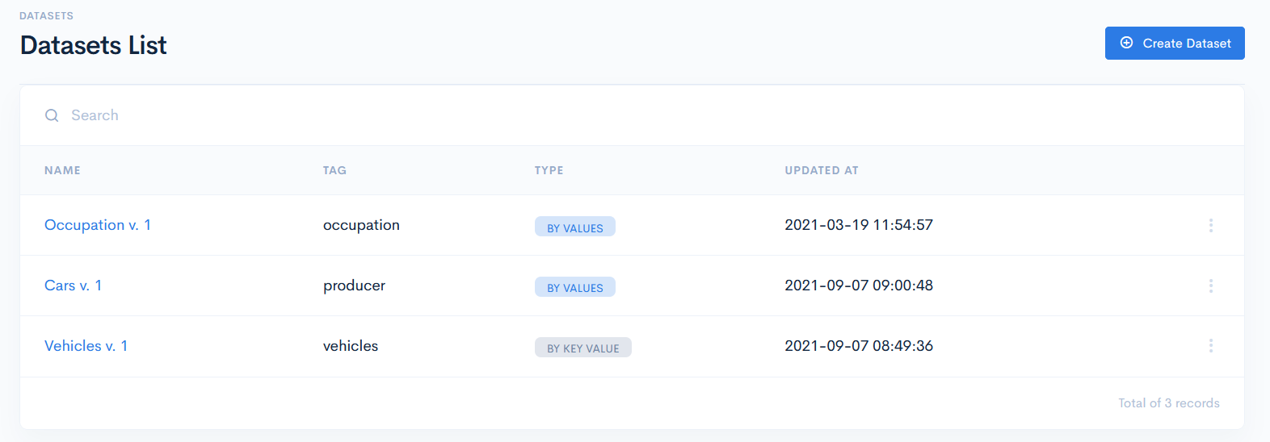This screenshot has height=442, width=1270.
Task: Open the Occupation v. 1 dataset link
Action: (98, 225)
